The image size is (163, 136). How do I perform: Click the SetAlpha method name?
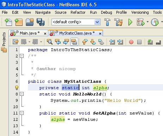pos(104,113)
